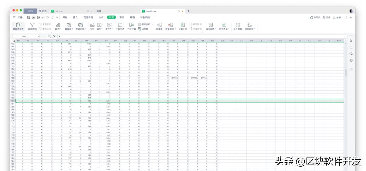This screenshot has width=366, height=171.
Task: Select column header BM
Action: pos(86,41)
